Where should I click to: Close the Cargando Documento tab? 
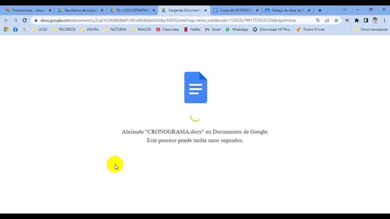point(206,10)
